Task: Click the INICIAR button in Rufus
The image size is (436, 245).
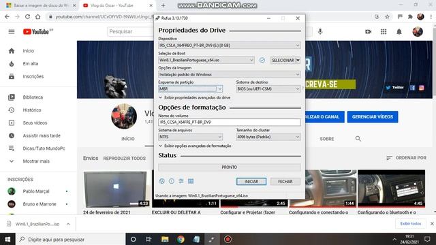Action: click(x=251, y=182)
